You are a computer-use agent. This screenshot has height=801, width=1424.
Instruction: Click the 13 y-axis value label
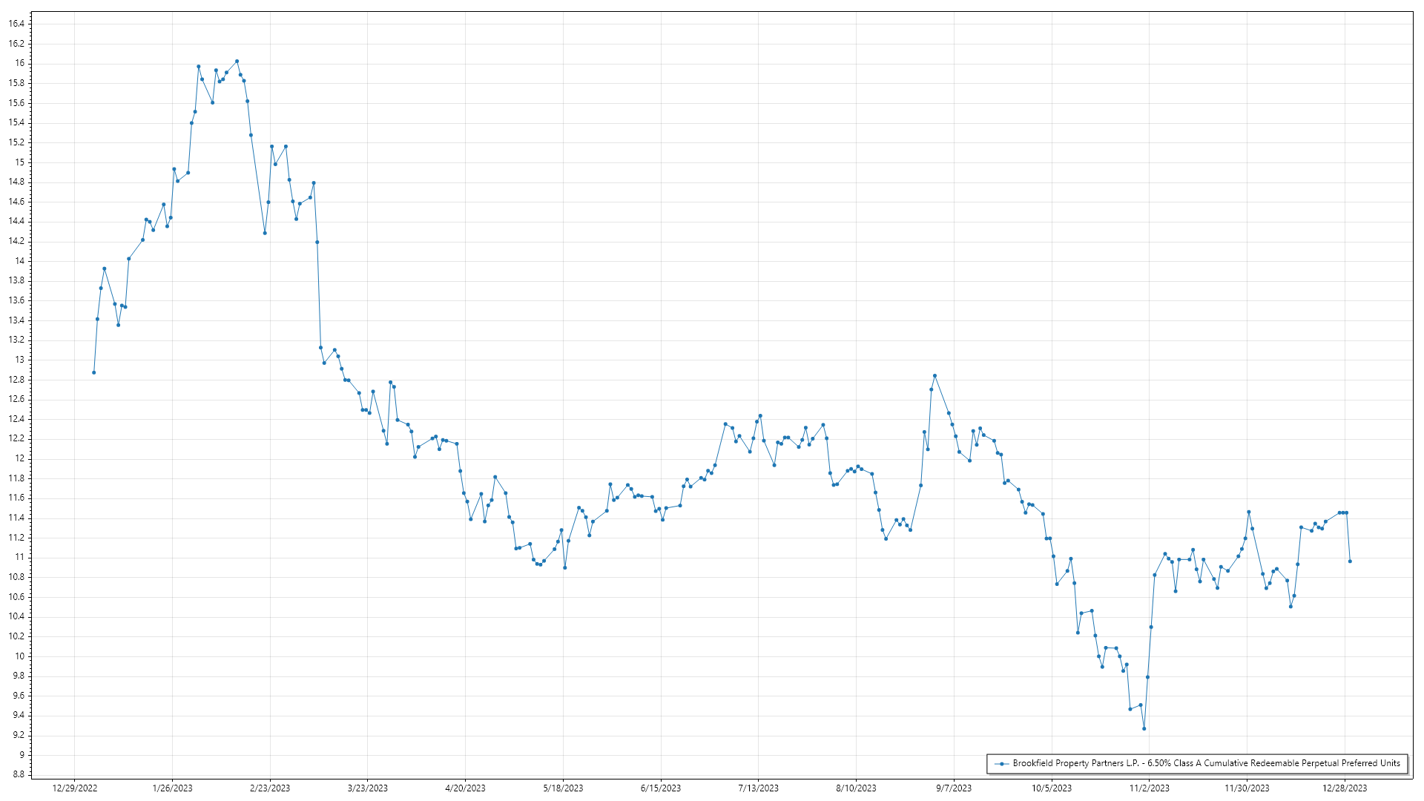[20, 360]
